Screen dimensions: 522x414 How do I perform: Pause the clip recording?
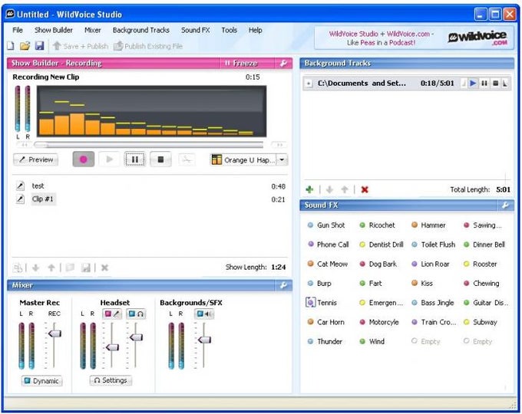pyautogui.click(x=135, y=159)
